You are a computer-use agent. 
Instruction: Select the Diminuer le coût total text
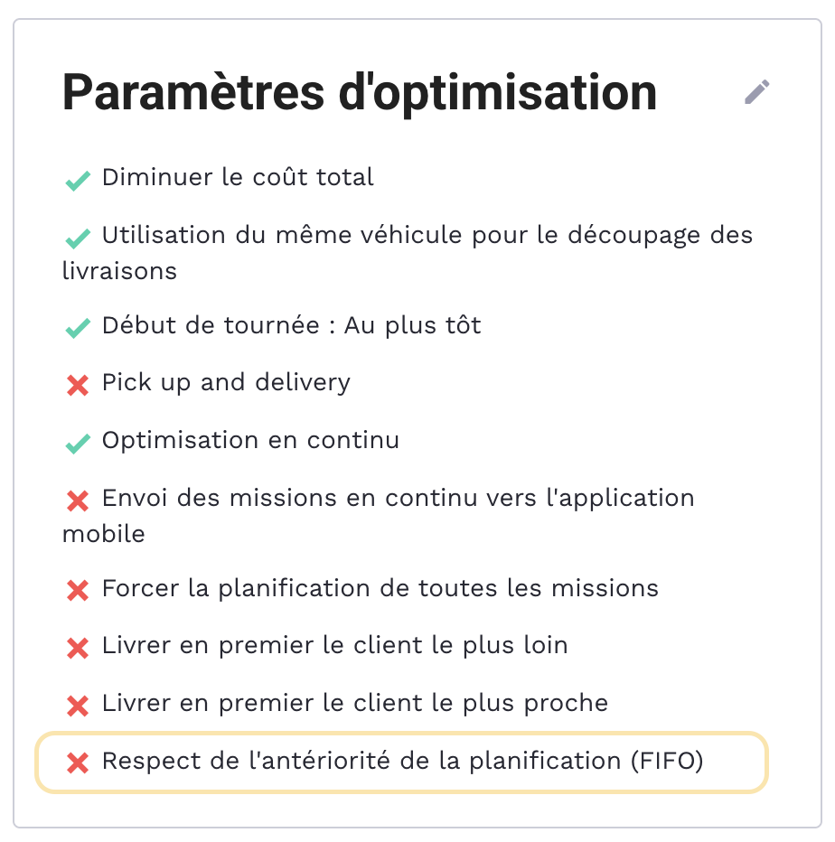pyautogui.click(x=238, y=178)
